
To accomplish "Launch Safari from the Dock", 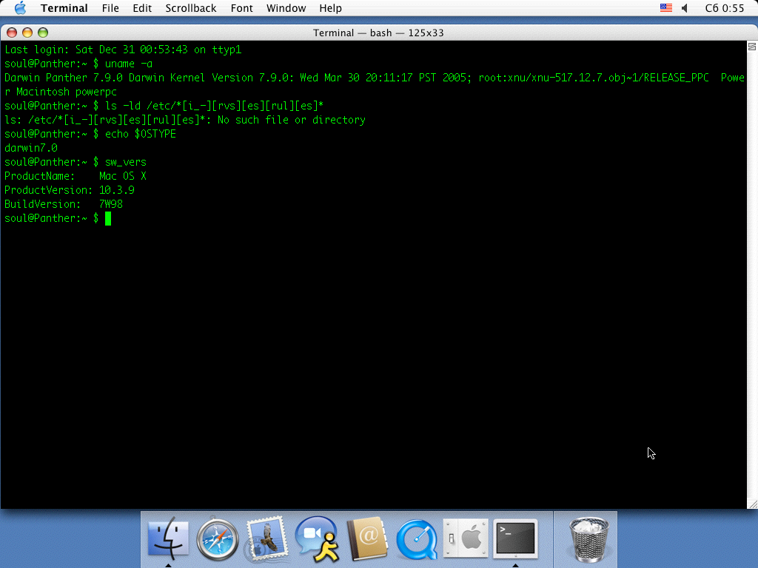I will pyautogui.click(x=218, y=539).
